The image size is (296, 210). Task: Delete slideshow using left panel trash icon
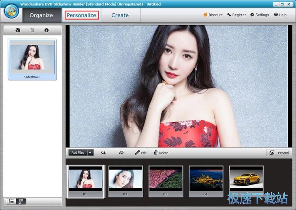32,30
